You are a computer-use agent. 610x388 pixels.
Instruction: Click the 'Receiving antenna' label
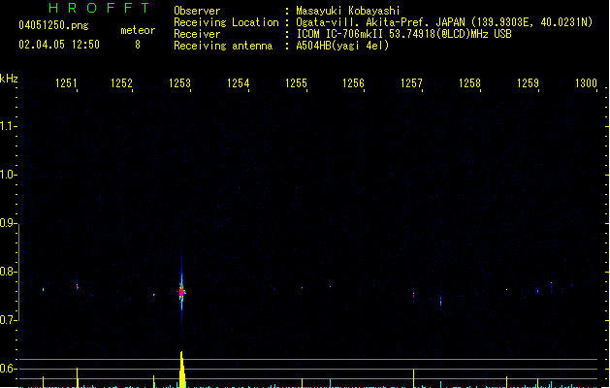tap(223, 46)
